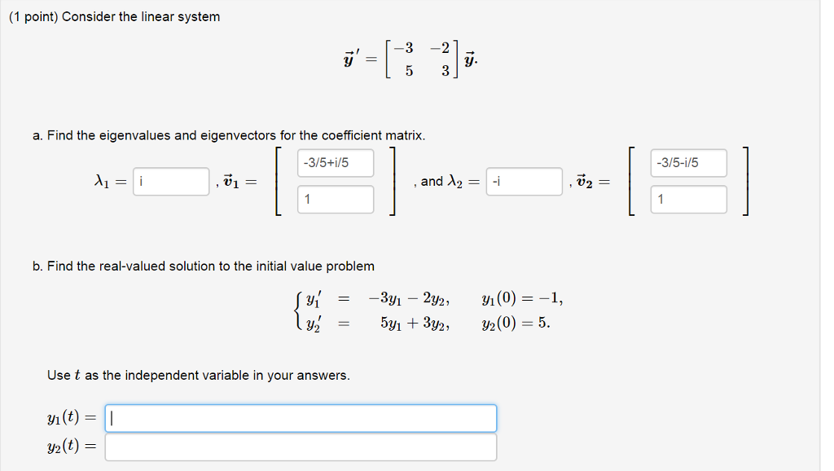Click the y2(t) answer box
Viewport: 834px width, 471px height.
click(x=301, y=446)
